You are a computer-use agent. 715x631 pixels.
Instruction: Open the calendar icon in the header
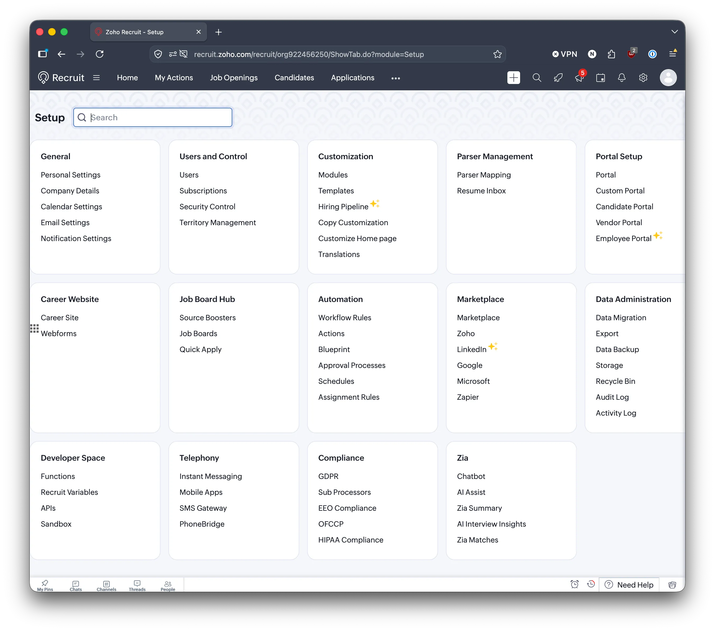click(600, 78)
